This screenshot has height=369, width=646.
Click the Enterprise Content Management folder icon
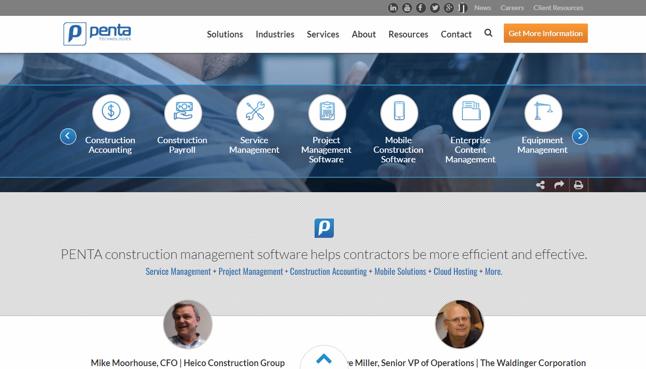pos(471,113)
